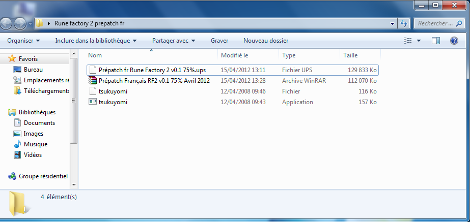
Task: Click the Refresh button by address bar
Action: tap(403, 23)
